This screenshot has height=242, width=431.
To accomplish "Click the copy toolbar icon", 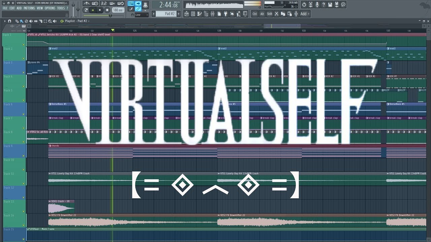I will point(283,14).
